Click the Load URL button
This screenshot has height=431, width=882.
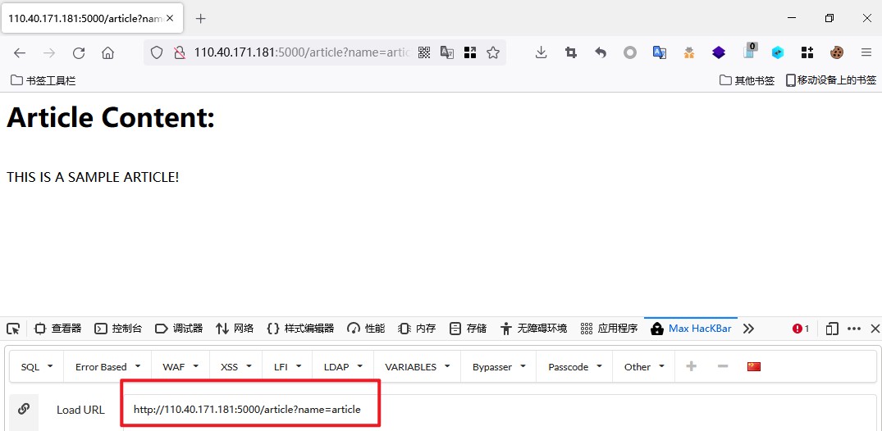pos(80,410)
